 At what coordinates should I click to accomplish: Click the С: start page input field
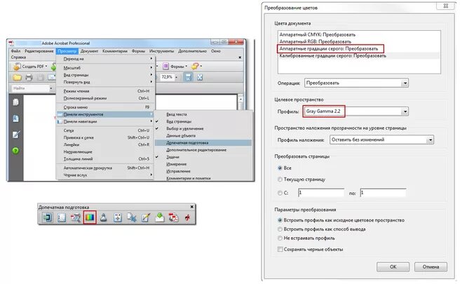click(x=321, y=193)
